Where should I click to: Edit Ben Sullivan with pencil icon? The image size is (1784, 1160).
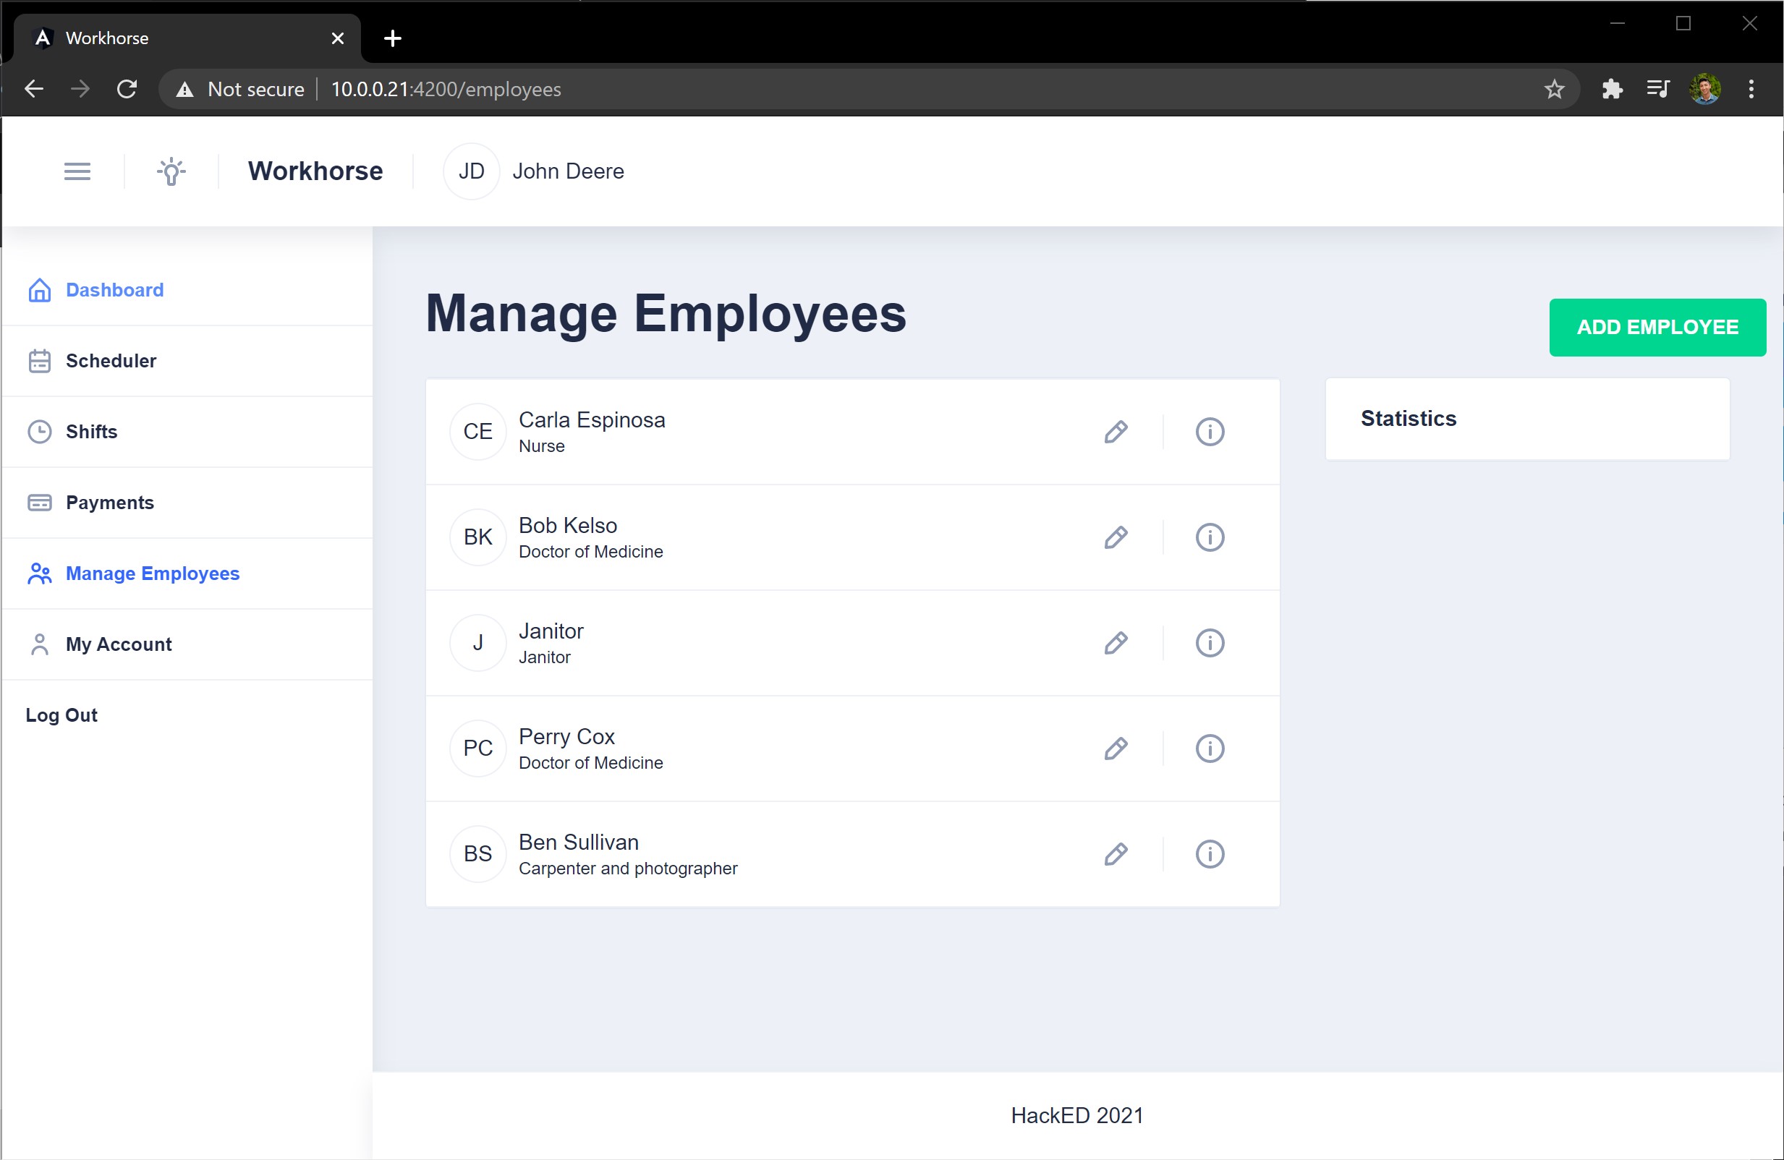coord(1116,854)
